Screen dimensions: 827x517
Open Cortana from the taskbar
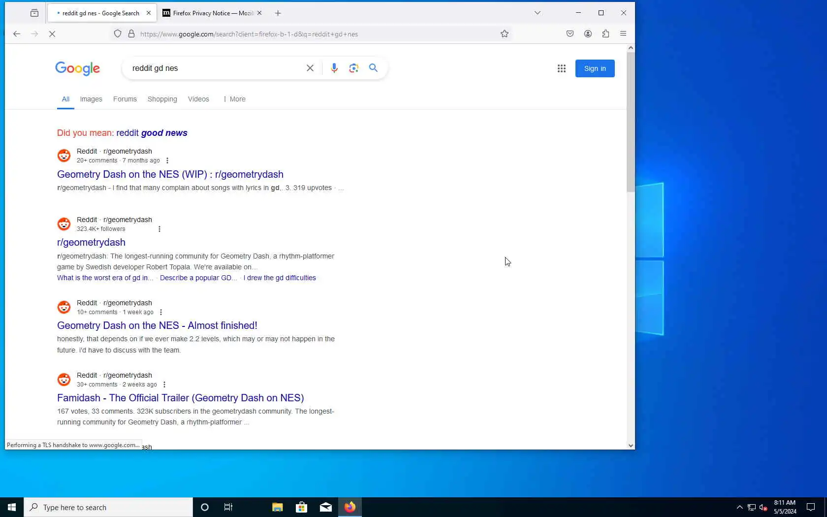(x=205, y=507)
